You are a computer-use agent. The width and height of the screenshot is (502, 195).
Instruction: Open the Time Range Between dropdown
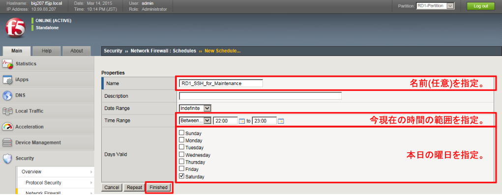195,120
